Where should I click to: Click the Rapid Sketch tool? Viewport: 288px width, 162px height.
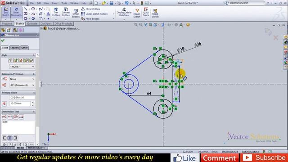click(155, 13)
